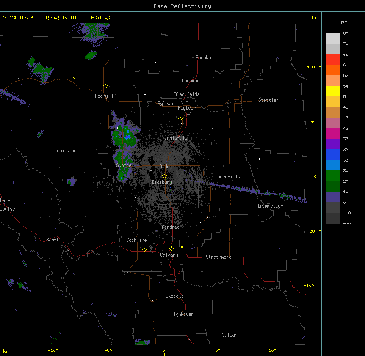The height and width of the screenshot is (356, 365).
Task: Click the Okotoks label
Action: [x=174, y=296]
